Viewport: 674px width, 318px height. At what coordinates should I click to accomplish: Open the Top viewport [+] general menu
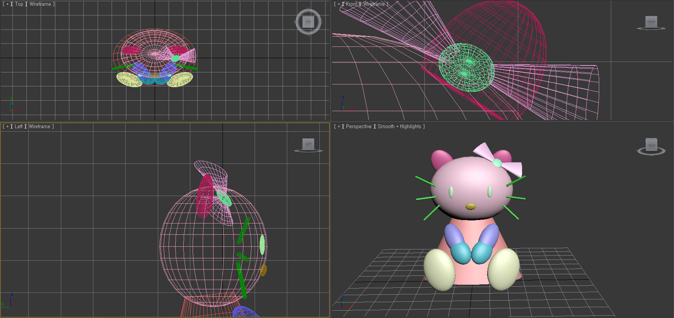(7, 4)
